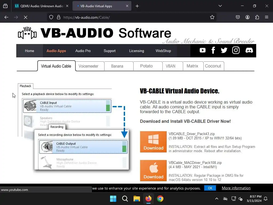Accept cookies with OK button
Image resolution: width=273 pixels, height=205 pixels.
[210, 188]
